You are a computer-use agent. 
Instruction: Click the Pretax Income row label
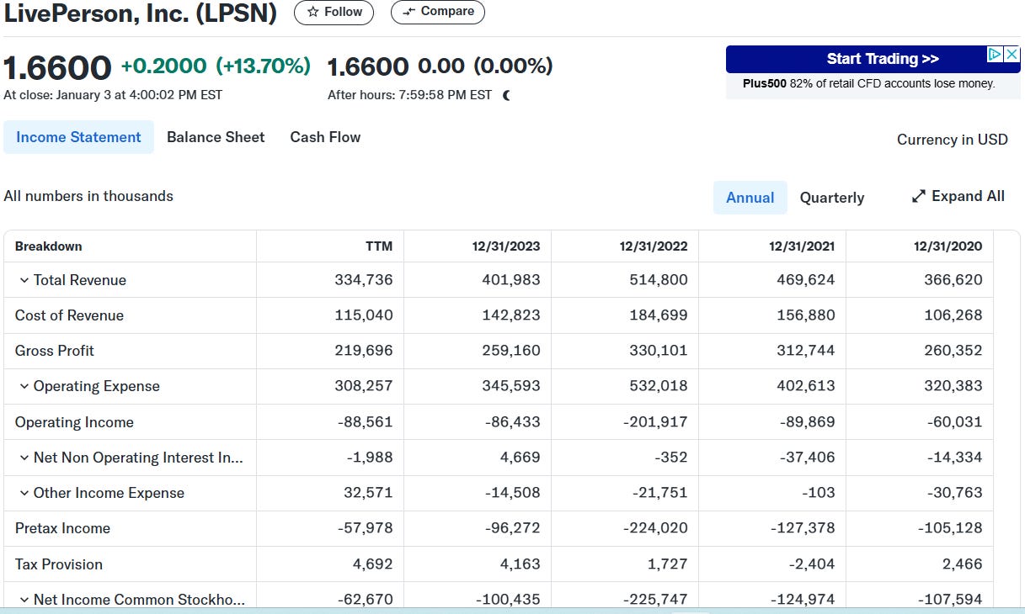pyautogui.click(x=62, y=528)
